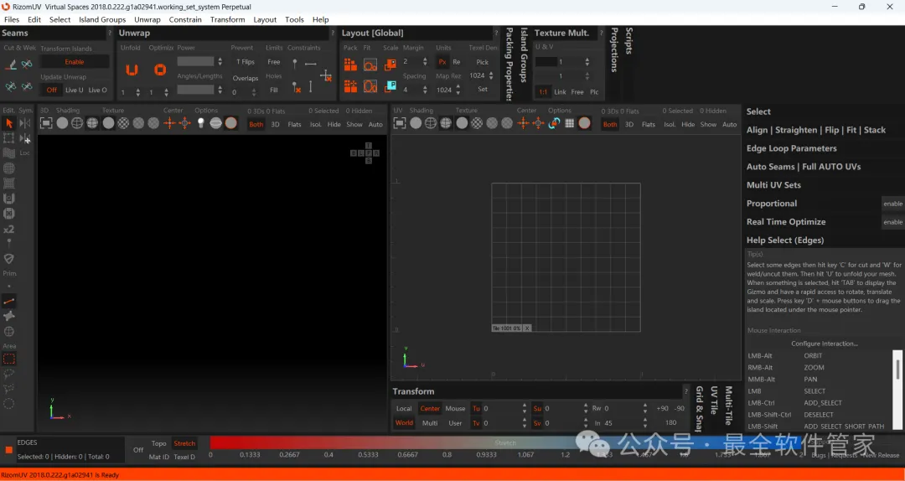Click the vertical constraint arrow icon
Screen dimensions: 905x481
point(311,86)
